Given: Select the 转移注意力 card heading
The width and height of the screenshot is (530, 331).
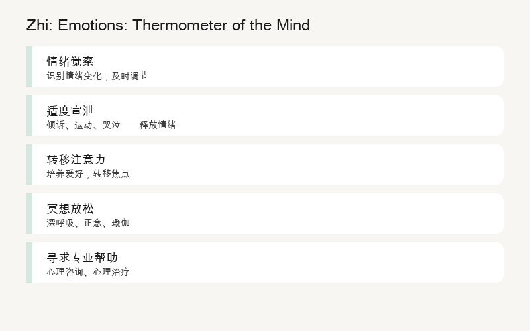Looking at the screenshot, I should 76,160.
